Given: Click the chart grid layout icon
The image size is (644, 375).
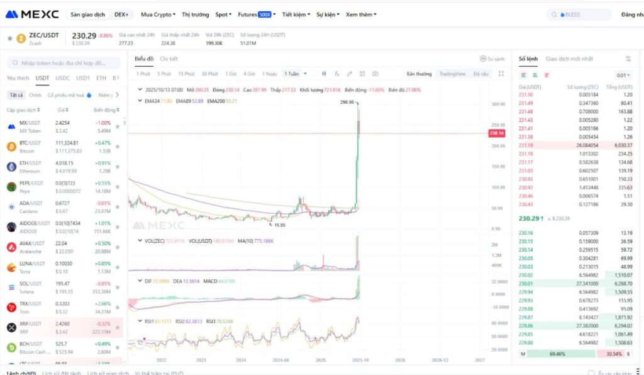Looking at the screenshot, I should (362, 74).
